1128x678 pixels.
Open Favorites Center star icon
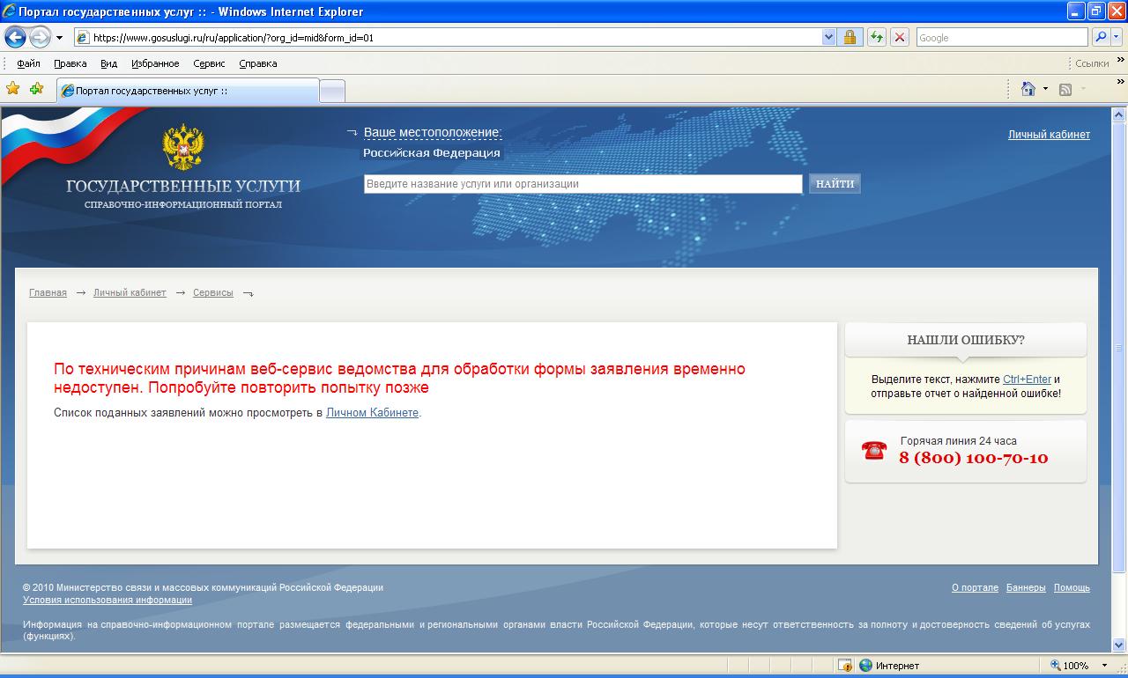pos(13,89)
